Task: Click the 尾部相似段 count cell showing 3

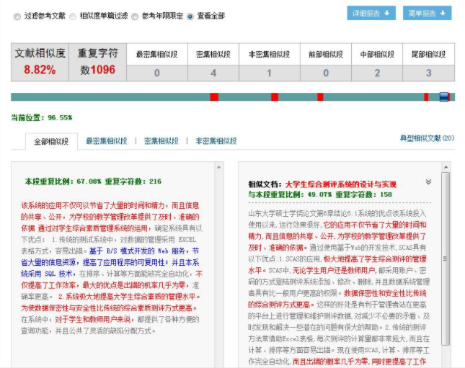Action: point(428,73)
